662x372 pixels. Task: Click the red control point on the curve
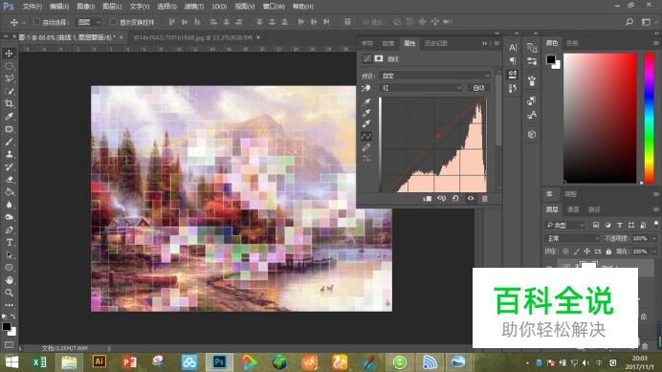(438, 136)
